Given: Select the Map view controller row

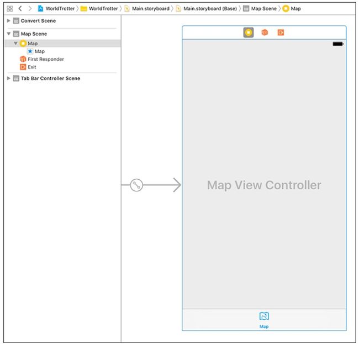Looking at the screenshot, I should click(63, 44).
